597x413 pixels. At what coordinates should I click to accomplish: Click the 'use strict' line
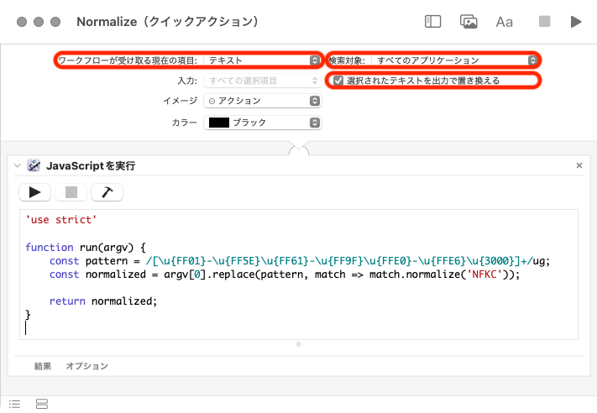(61, 220)
